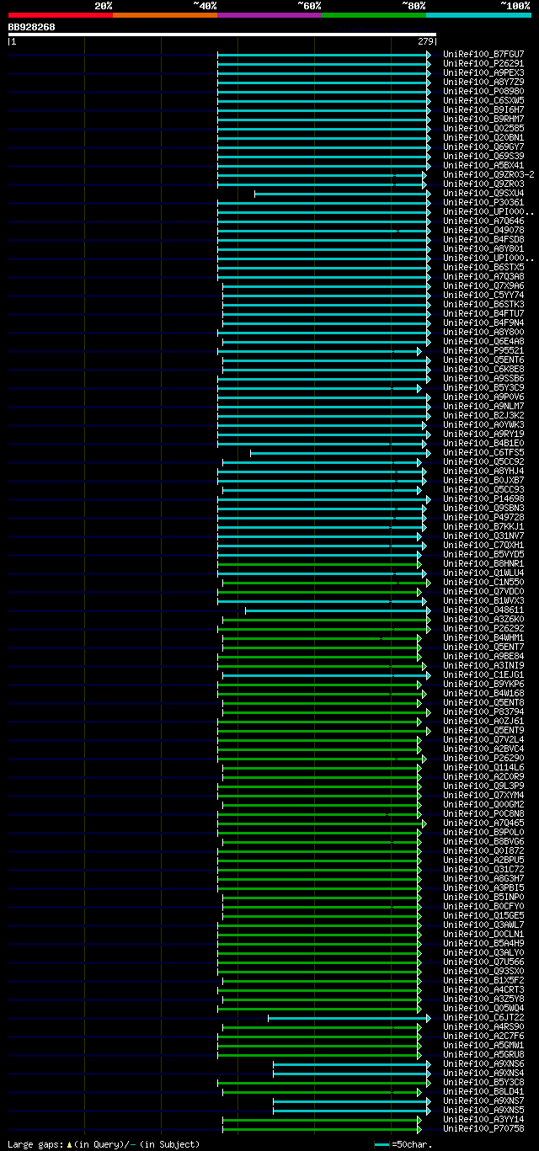Screen dimensions: 539x1151
Task: Open hit UniRef100_A9PEX3
Action: tap(483, 72)
